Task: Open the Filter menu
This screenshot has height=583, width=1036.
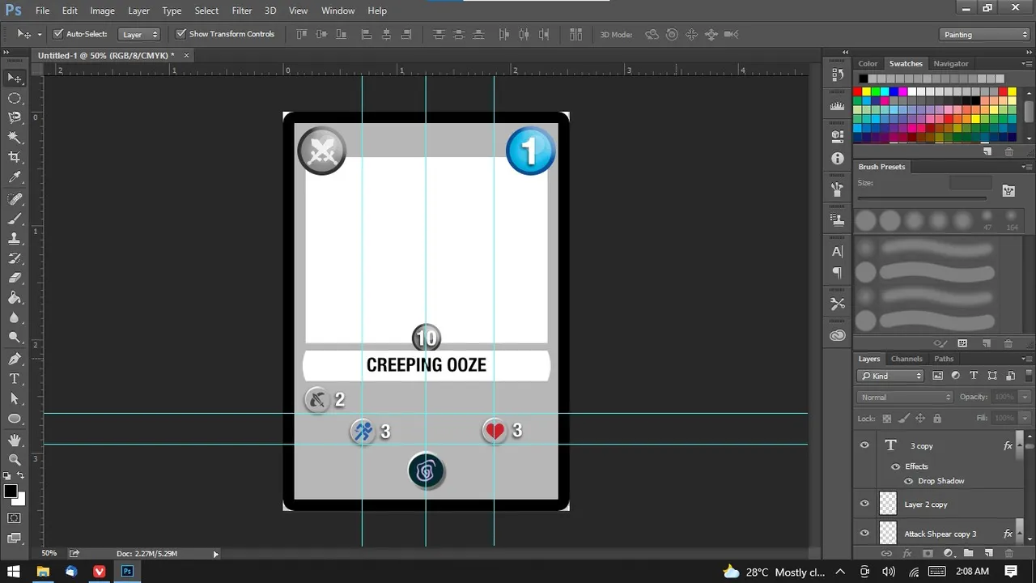Action: pyautogui.click(x=241, y=11)
